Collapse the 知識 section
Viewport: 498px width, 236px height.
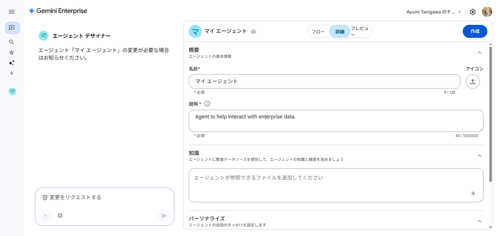click(479, 156)
